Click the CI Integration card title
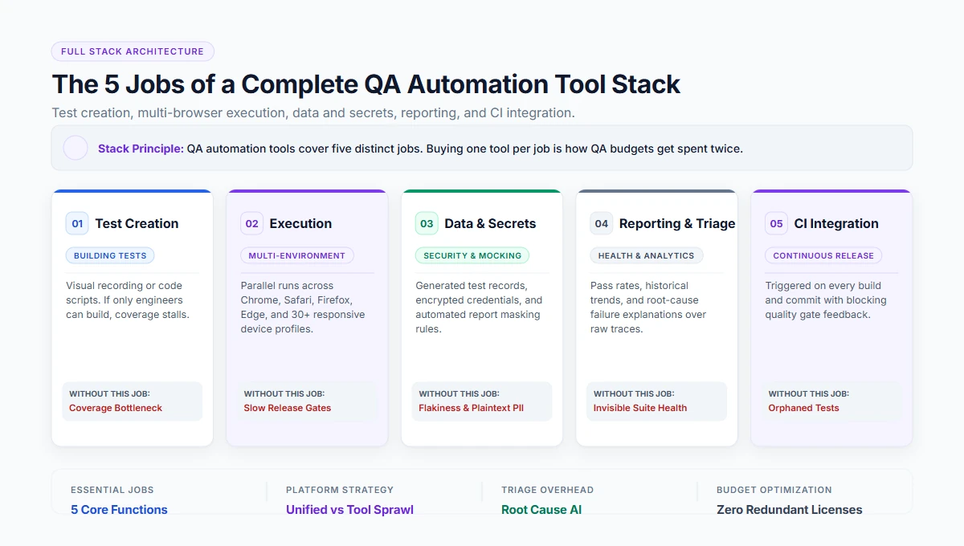Screen dimensions: 964x546 [836, 223]
